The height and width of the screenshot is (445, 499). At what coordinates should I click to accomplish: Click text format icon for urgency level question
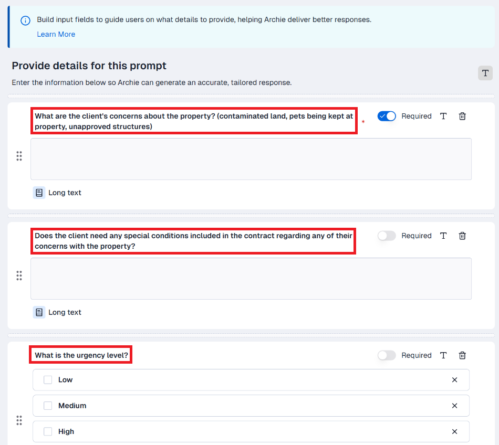coord(443,356)
